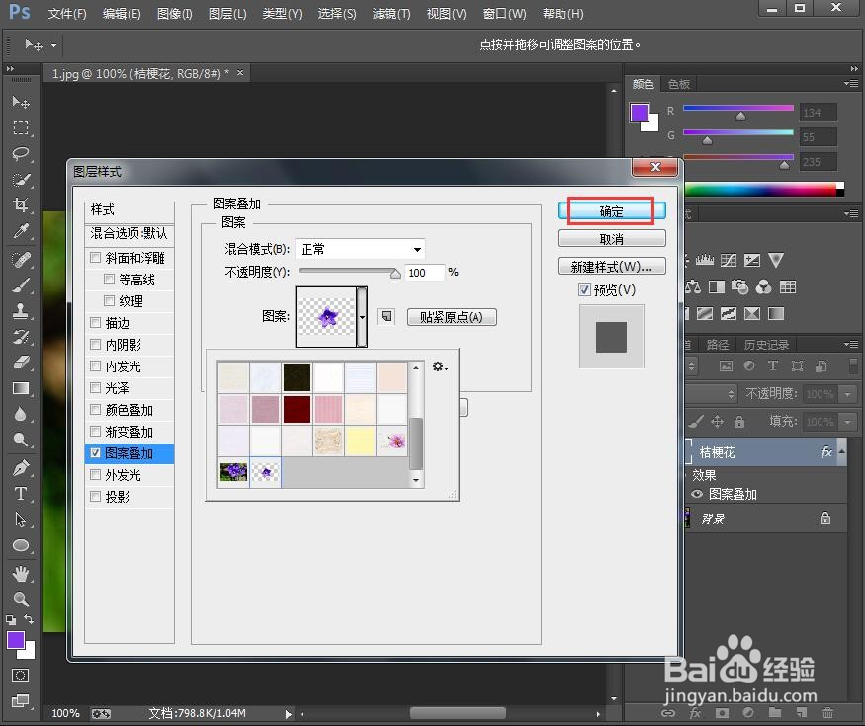The width and height of the screenshot is (865, 726).
Task: Enable the 内阴影 checkbox
Action: tap(96, 345)
